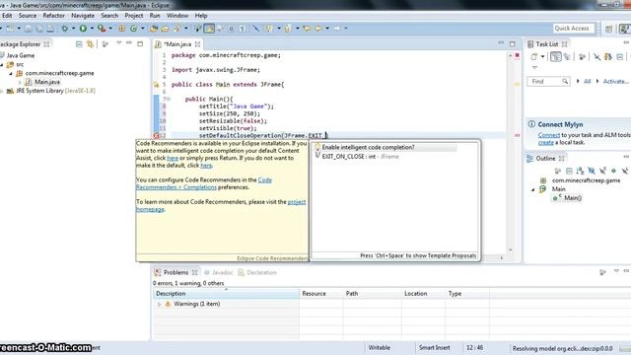The height and width of the screenshot is (355, 631).
Task: Select JRE System Library in Package Explorer
Action: [55, 91]
